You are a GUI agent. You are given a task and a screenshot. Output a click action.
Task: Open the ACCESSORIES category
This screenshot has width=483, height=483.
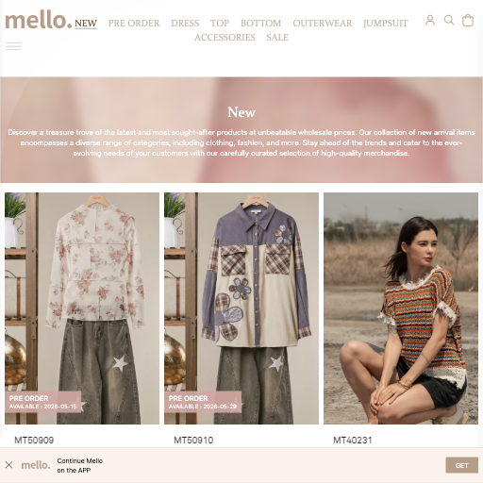(225, 38)
